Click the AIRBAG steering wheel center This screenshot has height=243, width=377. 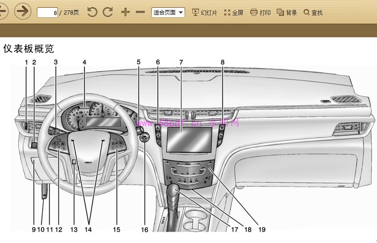tap(88, 161)
